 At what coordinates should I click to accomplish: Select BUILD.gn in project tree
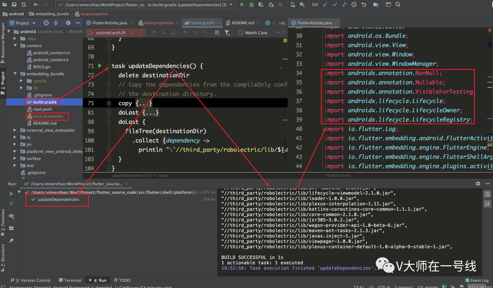pyautogui.click(x=42, y=67)
